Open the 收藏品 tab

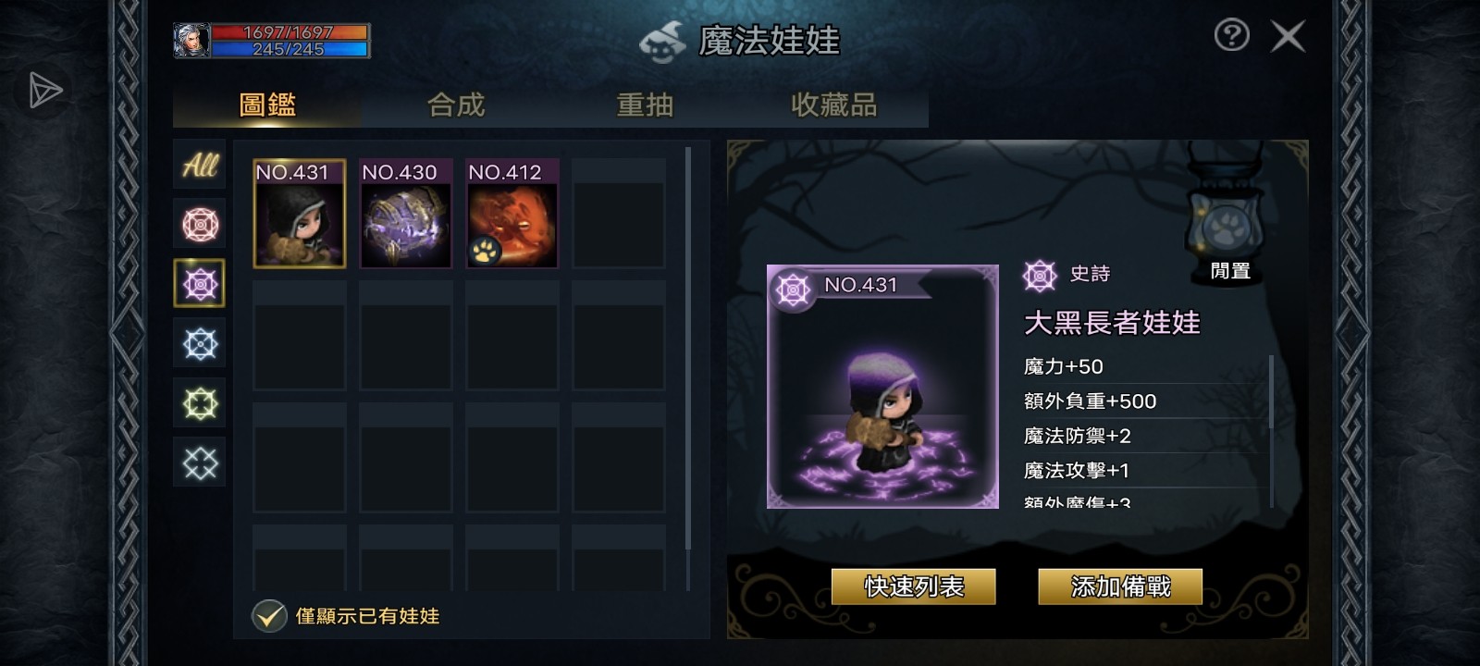coord(833,105)
